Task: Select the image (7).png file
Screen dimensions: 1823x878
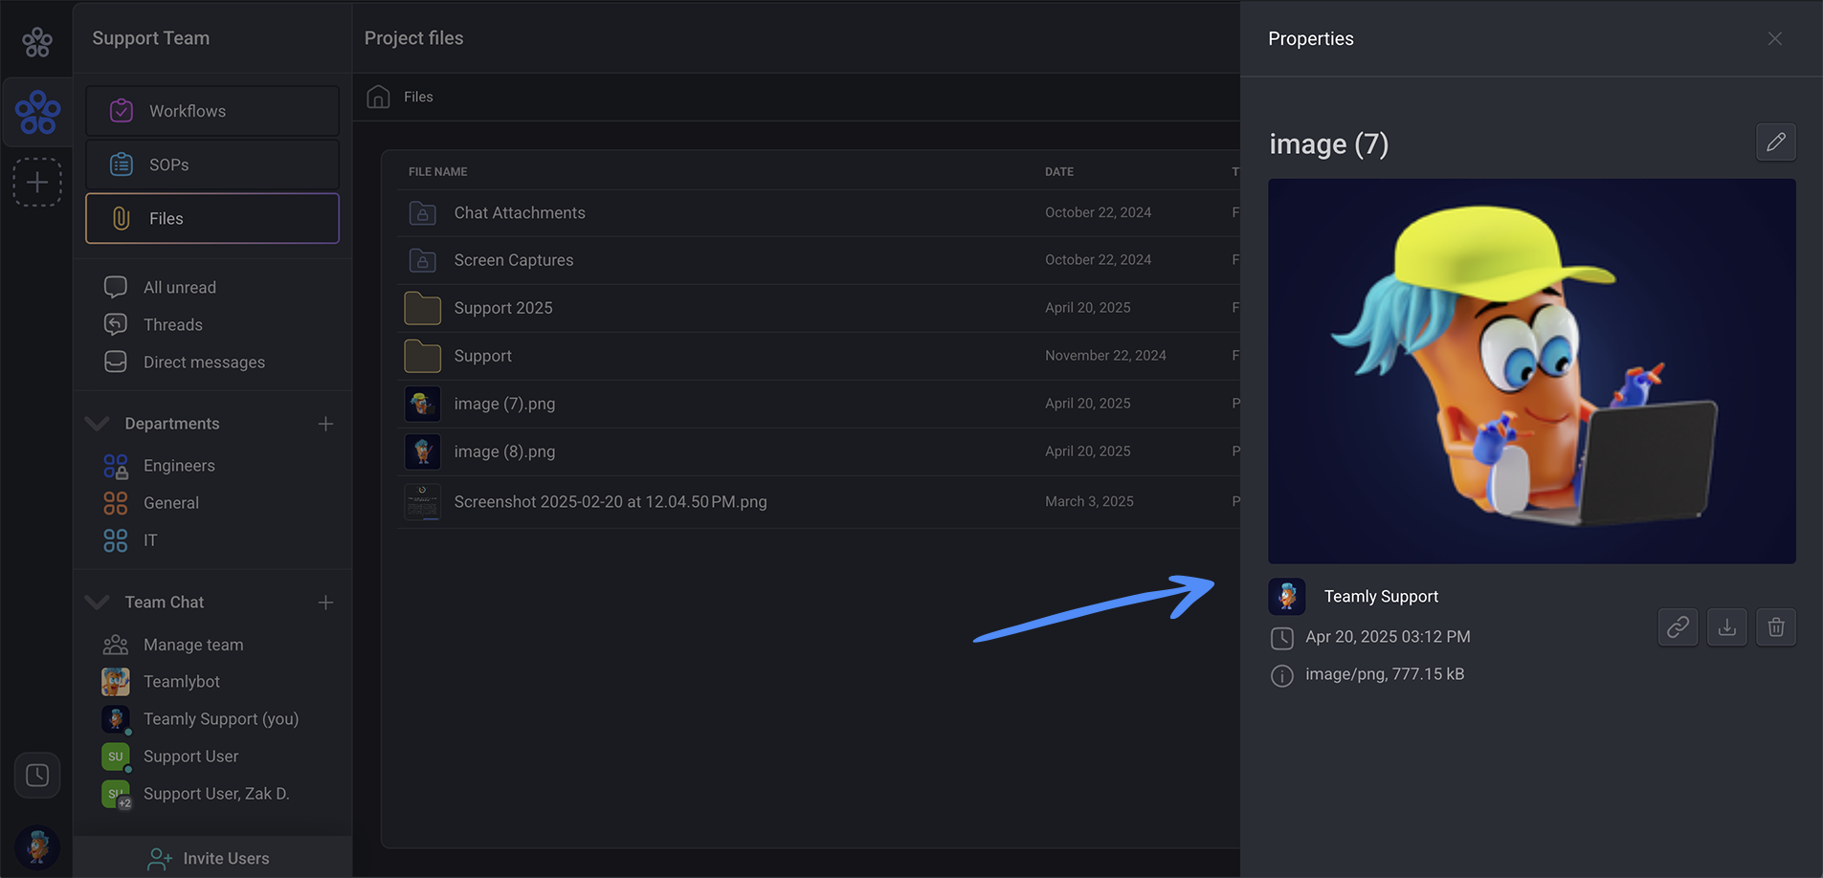Action: (x=504, y=404)
